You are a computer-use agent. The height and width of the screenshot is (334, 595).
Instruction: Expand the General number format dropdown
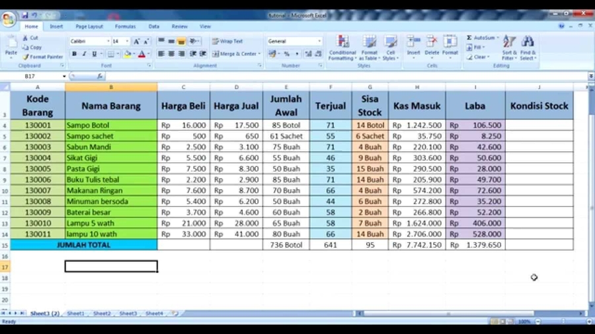319,42
